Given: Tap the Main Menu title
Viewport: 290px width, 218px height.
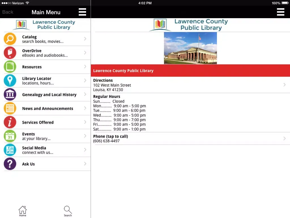Looking at the screenshot, I should 46,12.
